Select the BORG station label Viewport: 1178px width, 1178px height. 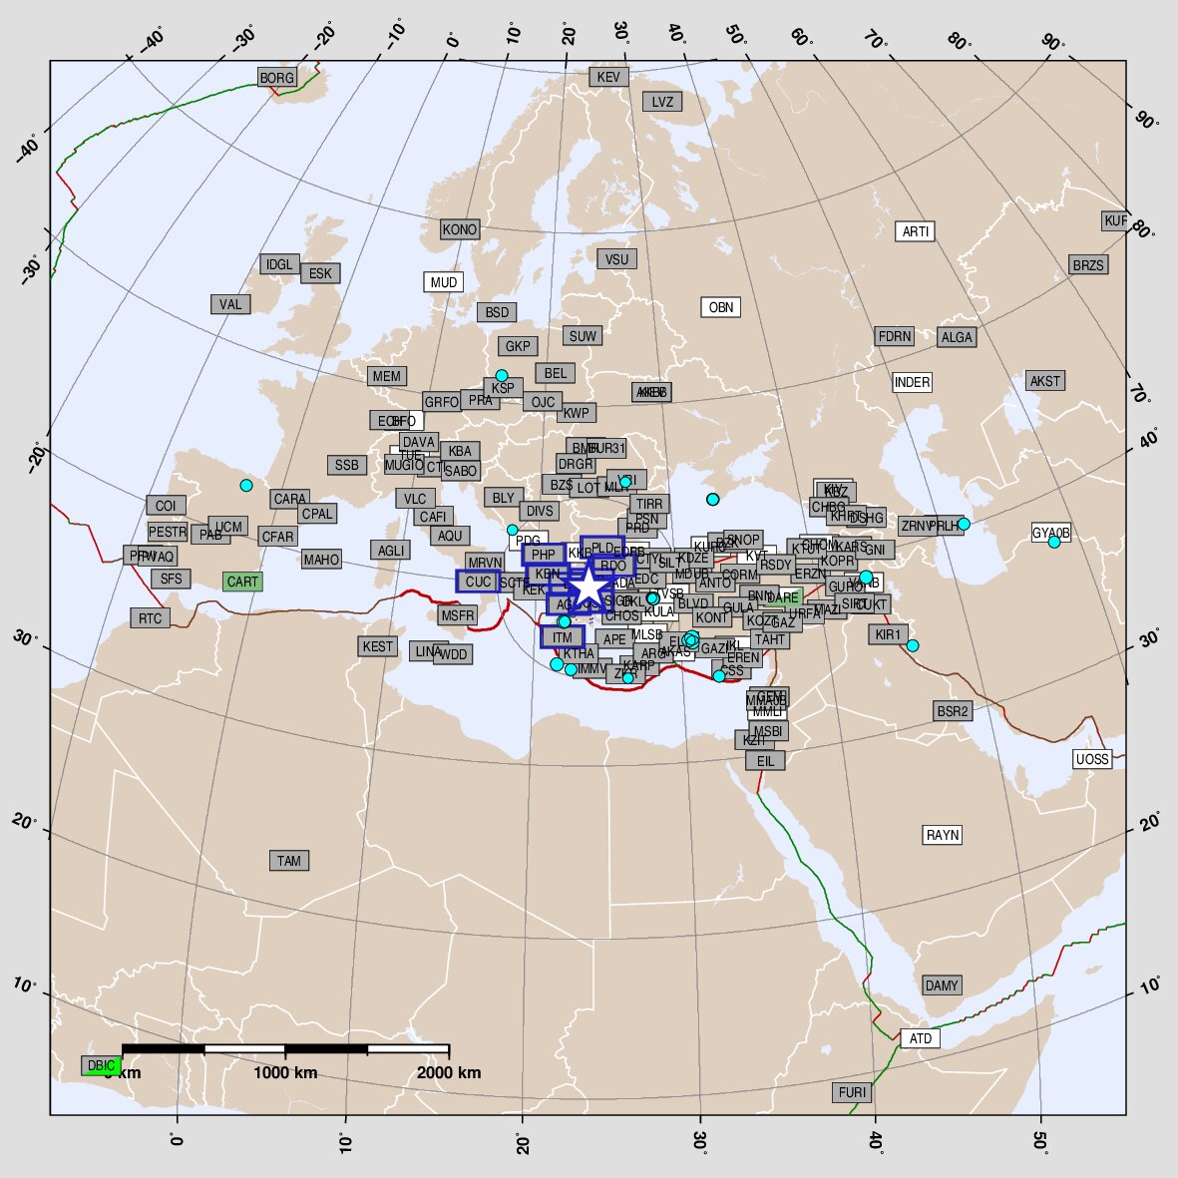tap(276, 78)
